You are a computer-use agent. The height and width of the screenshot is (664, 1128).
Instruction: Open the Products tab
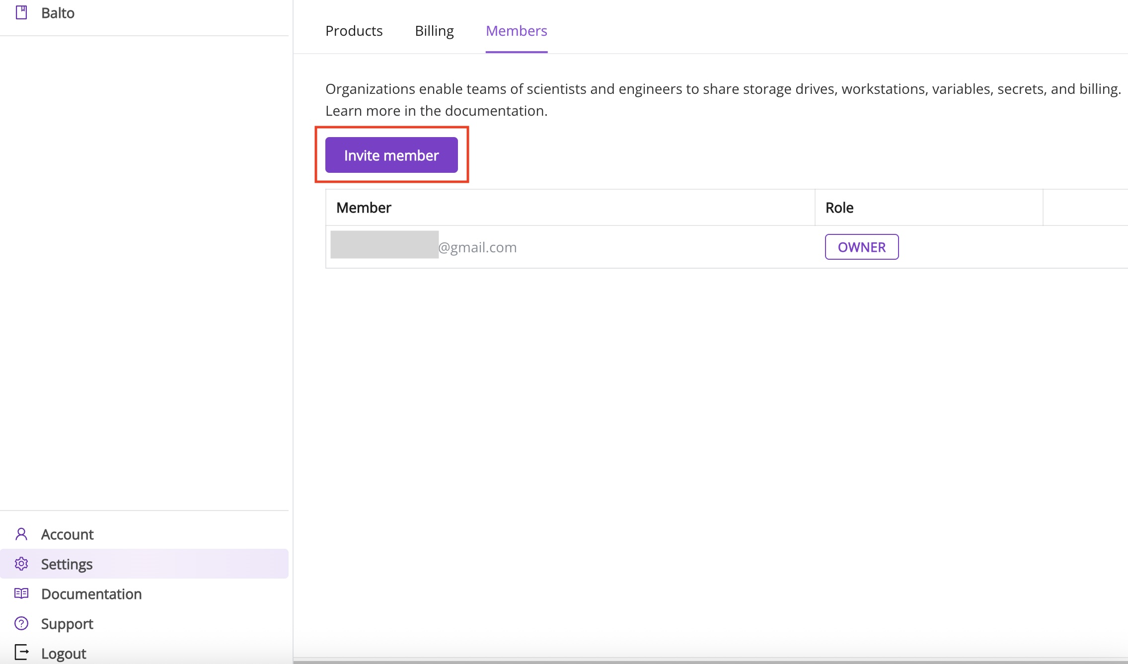tap(354, 31)
